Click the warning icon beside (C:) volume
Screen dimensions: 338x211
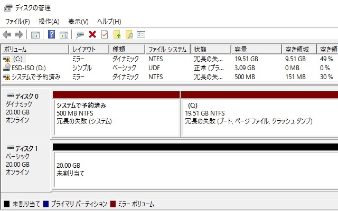tap(6, 59)
